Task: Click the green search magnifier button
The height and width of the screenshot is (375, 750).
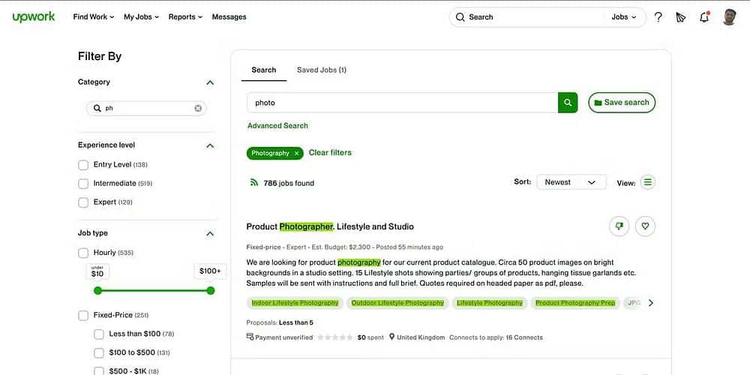Action: click(568, 103)
